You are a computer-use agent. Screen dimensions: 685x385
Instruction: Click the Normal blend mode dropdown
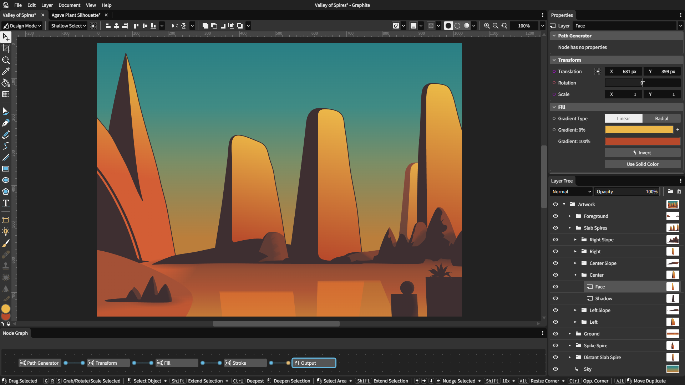(571, 191)
